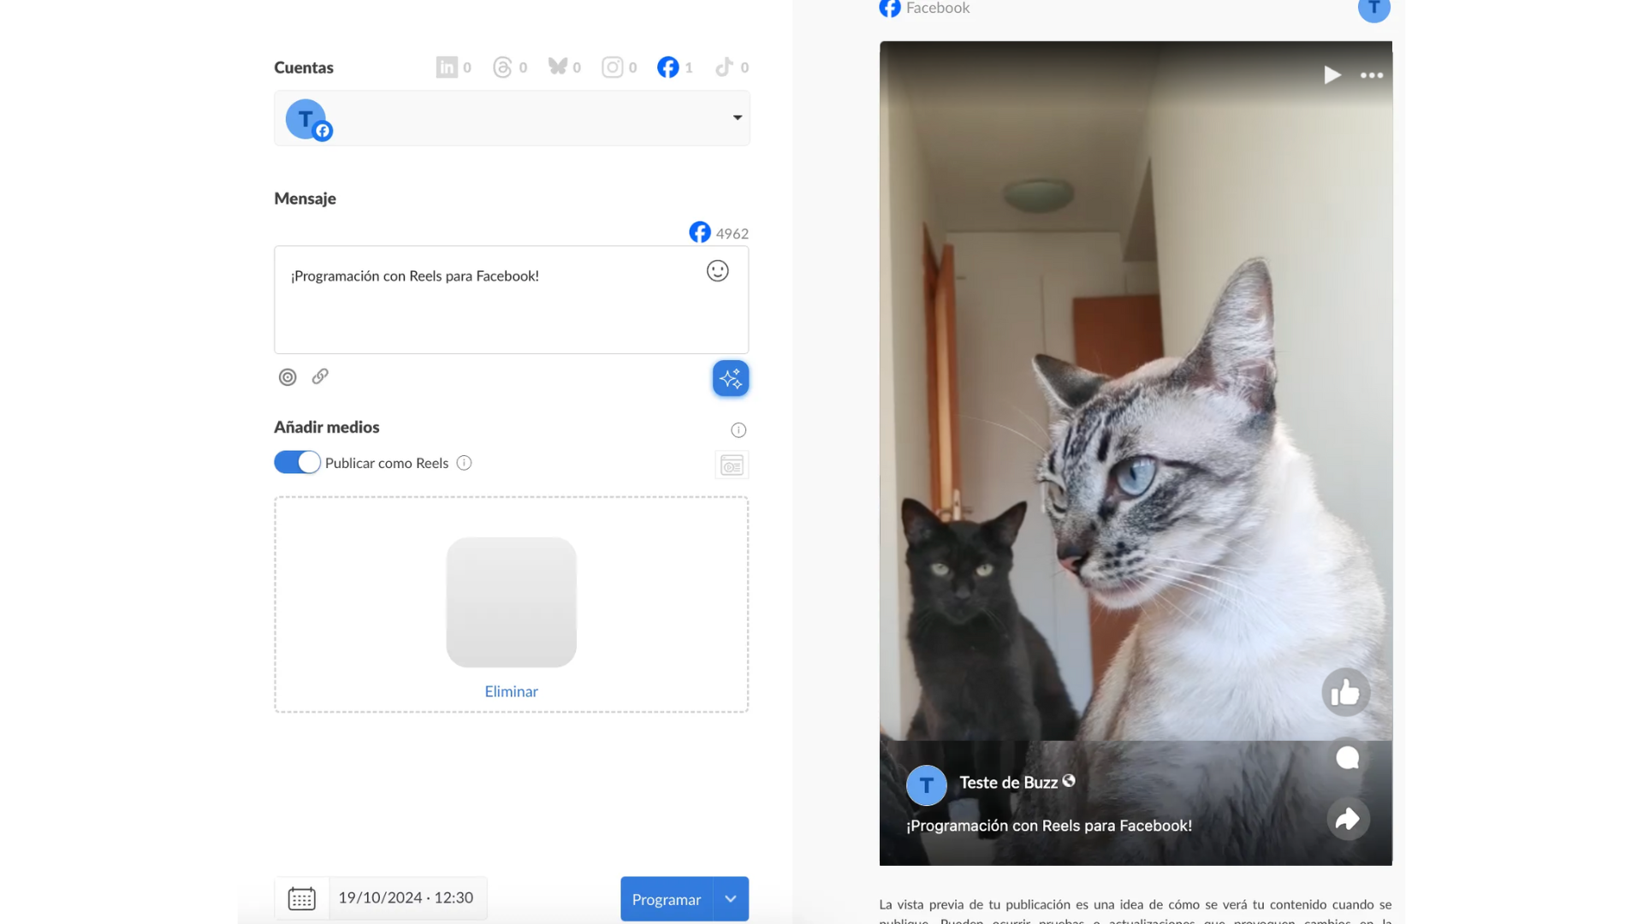Click into the Mensaje text field
This screenshot has height=924, width=1643.
pyautogui.click(x=511, y=299)
